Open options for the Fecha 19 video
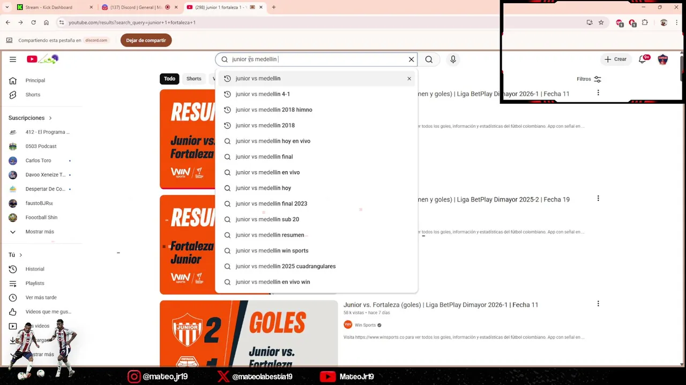The width and height of the screenshot is (686, 385). pos(598,198)
